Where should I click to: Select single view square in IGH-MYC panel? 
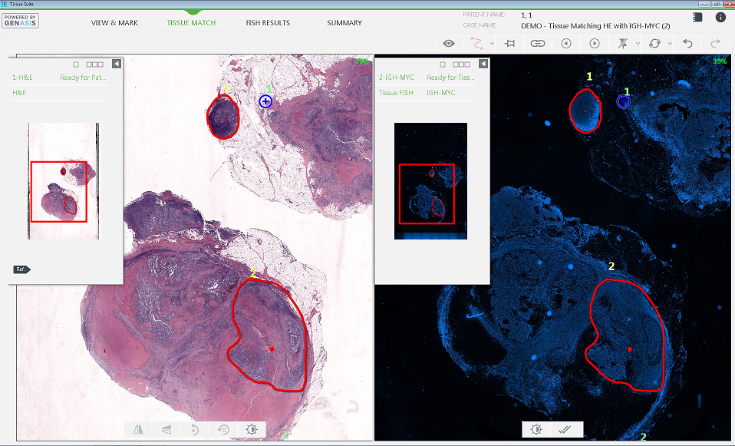point(443,64)
